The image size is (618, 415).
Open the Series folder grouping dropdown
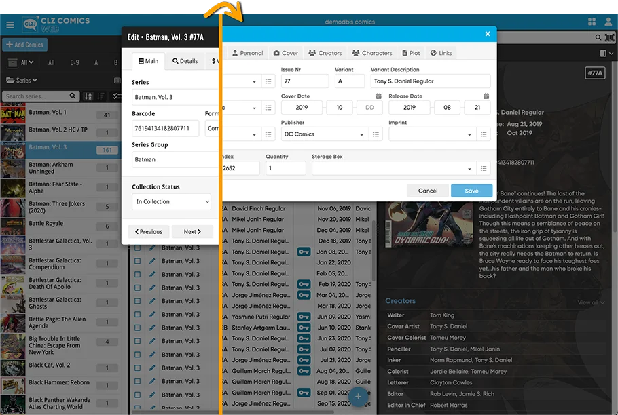[22, 80]
